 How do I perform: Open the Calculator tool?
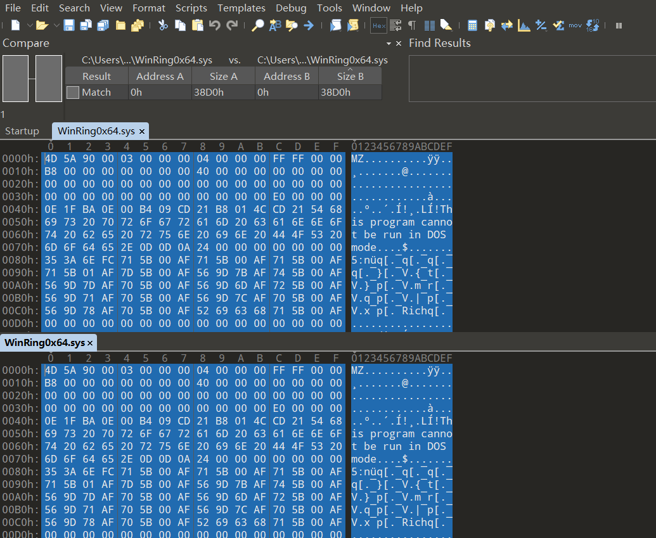(x=472, y=25)
